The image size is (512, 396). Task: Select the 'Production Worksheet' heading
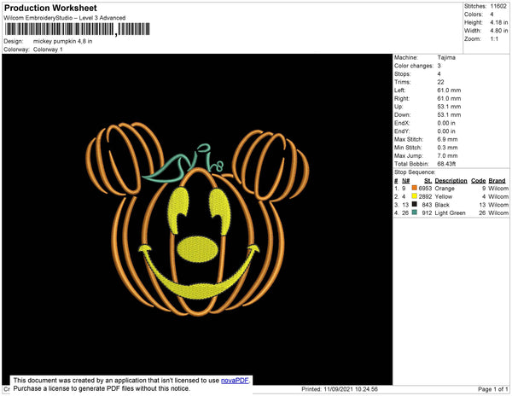tap(50, 8)
